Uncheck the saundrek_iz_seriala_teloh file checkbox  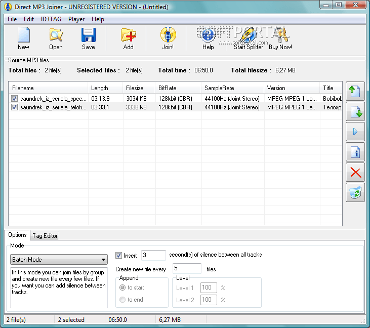click(14, 107)
